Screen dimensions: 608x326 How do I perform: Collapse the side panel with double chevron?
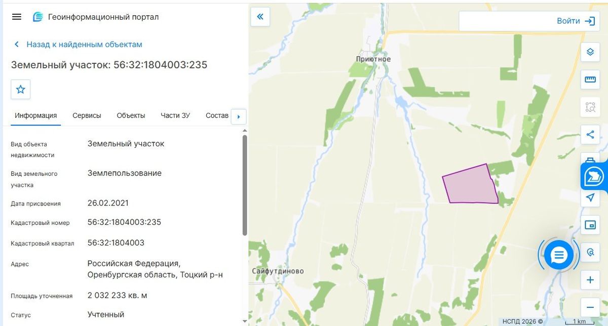(260, 17)
